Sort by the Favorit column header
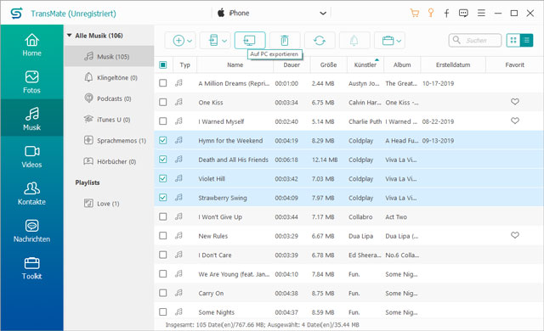544x331 pixels. (514, 65)
